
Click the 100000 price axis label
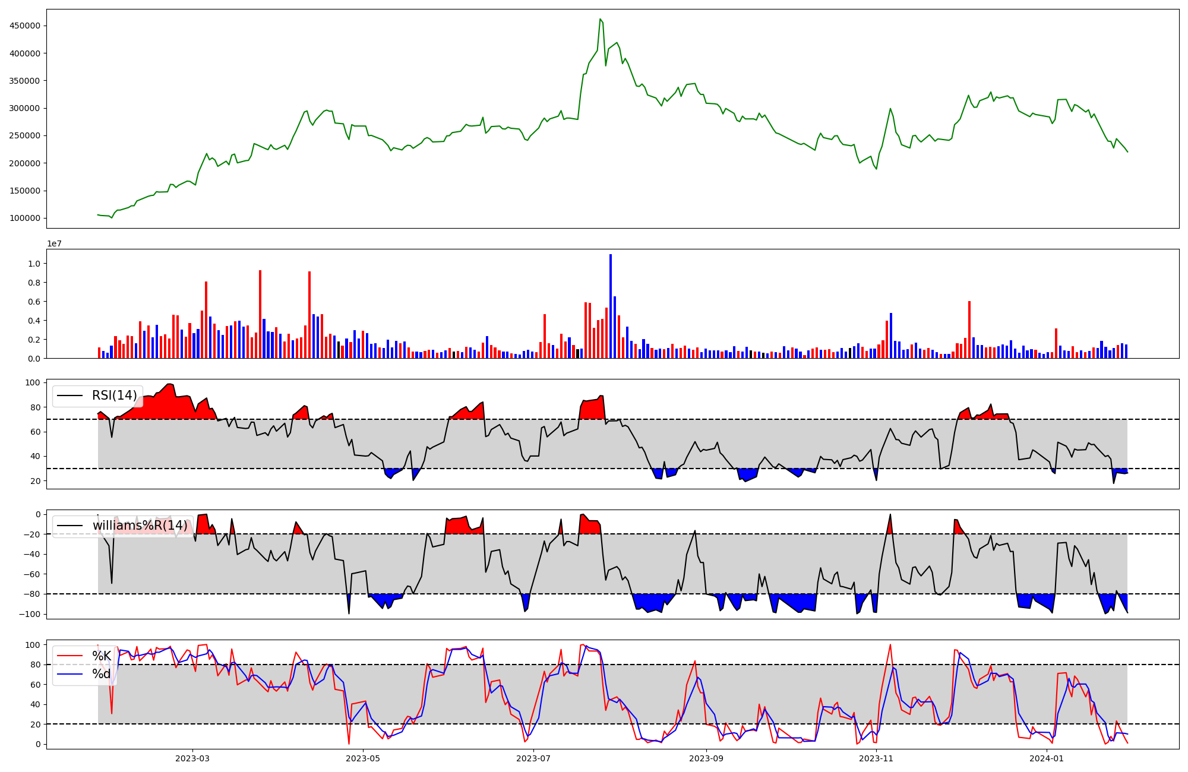25,218
